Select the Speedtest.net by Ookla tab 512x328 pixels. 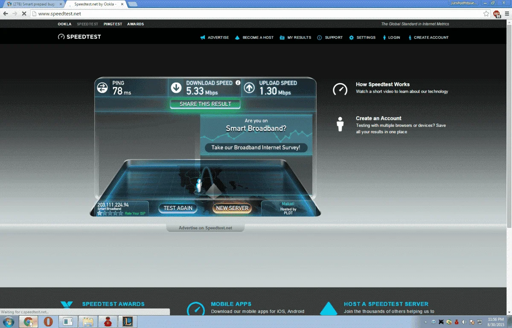(96, 4)
